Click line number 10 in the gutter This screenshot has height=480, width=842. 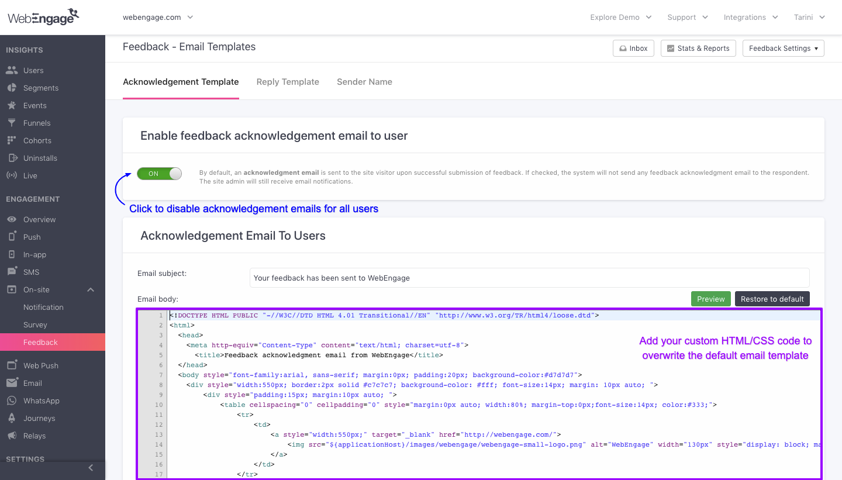coord(159,405)
